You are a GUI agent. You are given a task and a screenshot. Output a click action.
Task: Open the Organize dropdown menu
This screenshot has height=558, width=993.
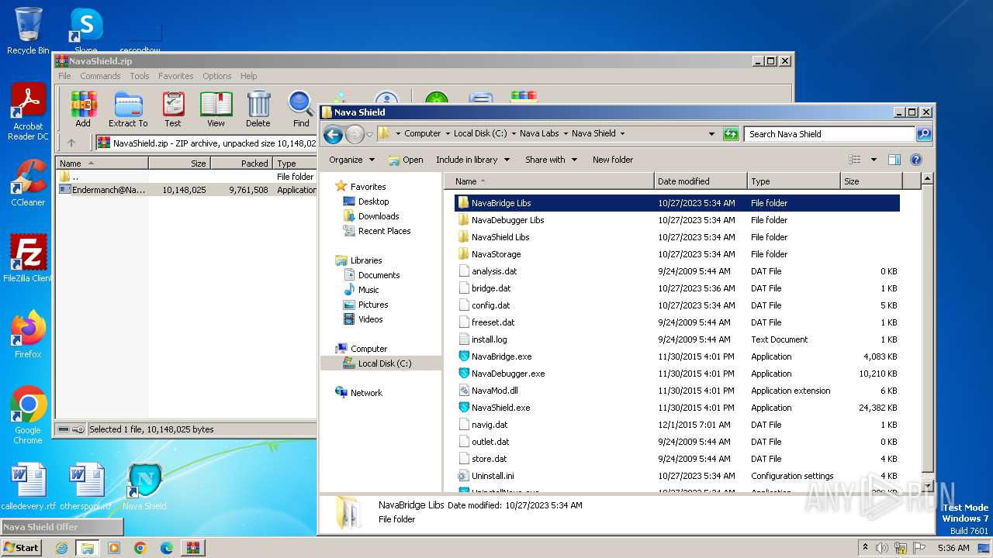[x=351, y=160]
